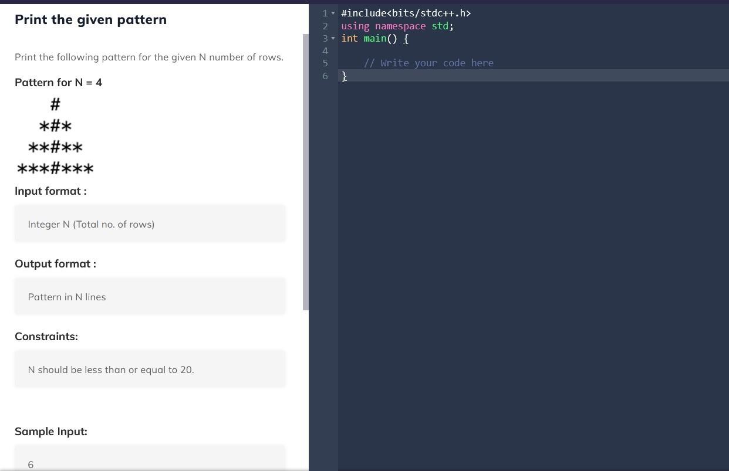The width and height of the screenshot is (729, 471).
Task: Collapse the code fold arrow on line 1
Action: coord(333,13)
